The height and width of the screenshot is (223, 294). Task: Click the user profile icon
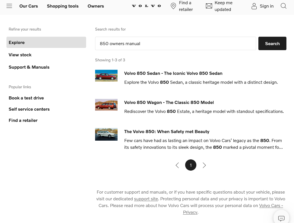(254, 6)
